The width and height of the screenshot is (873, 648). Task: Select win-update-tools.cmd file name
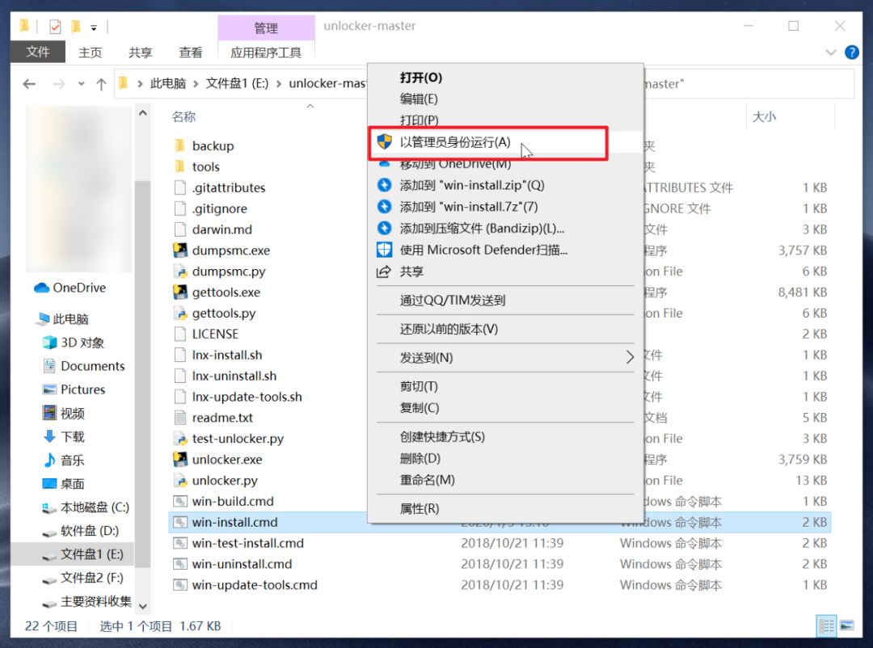(255, 585)
